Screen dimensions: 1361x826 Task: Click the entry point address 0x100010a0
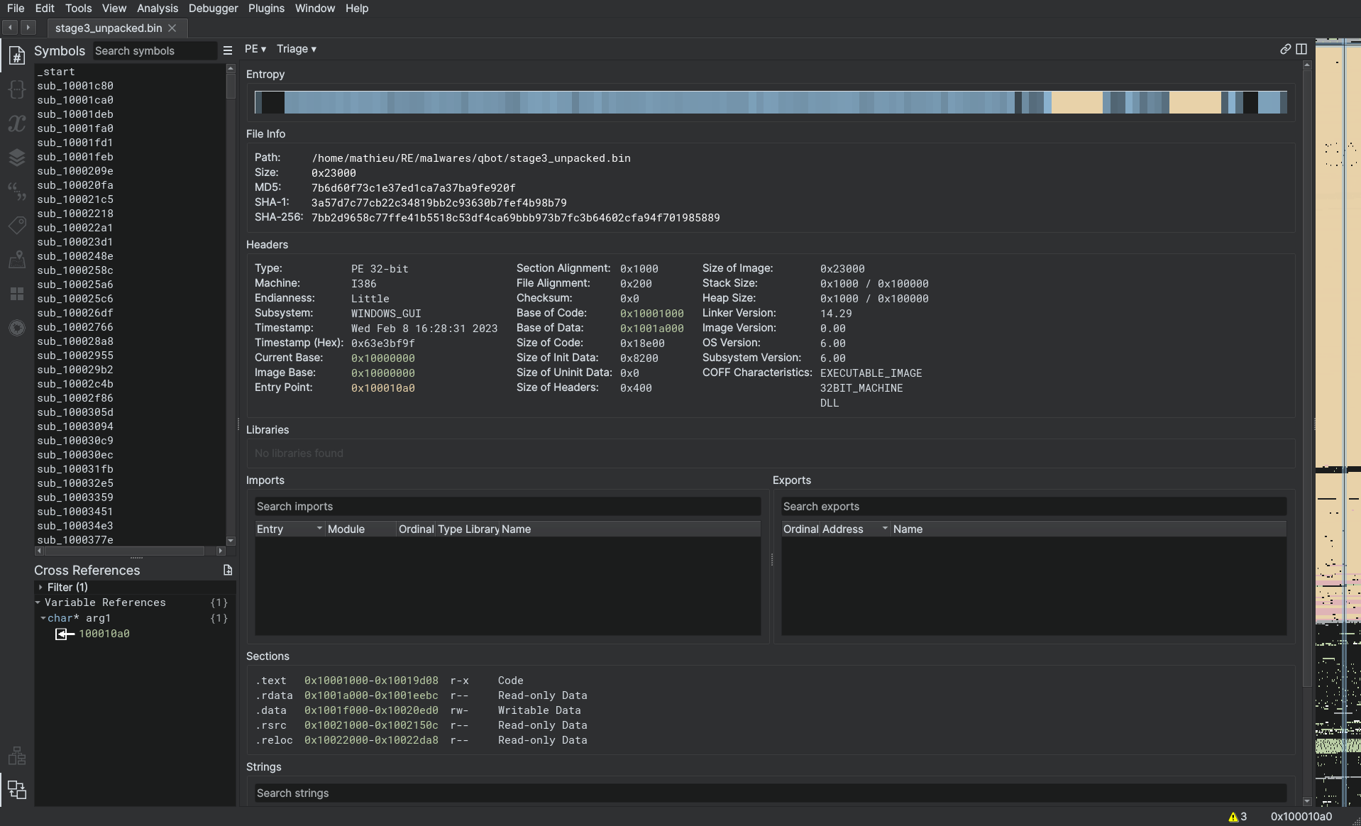coord(382,388)
